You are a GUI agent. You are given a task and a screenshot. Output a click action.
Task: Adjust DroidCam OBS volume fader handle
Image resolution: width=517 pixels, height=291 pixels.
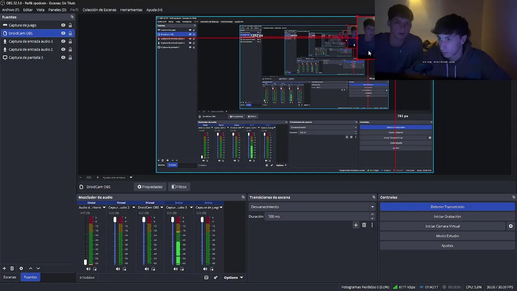143,220
